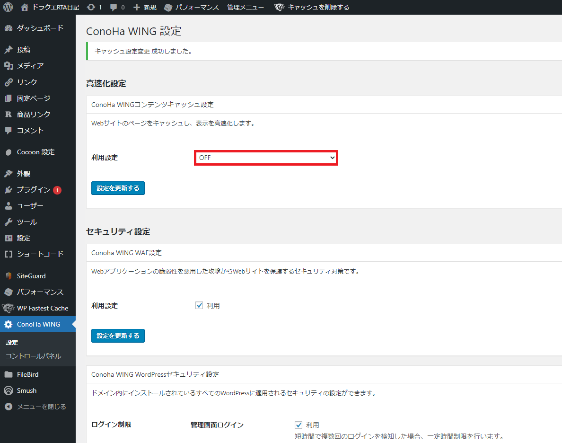Open the Smush sidebar icon
The image size is (562, 443).
tap(9, 390)
